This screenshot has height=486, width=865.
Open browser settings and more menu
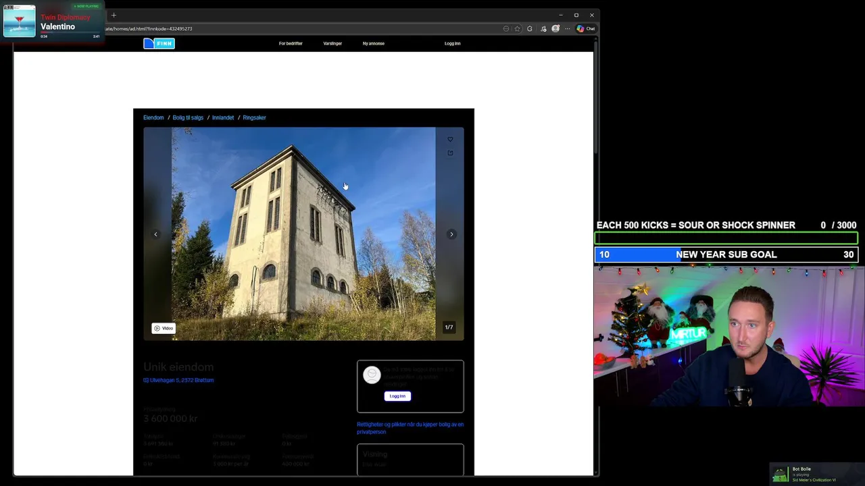coord(568,28)
